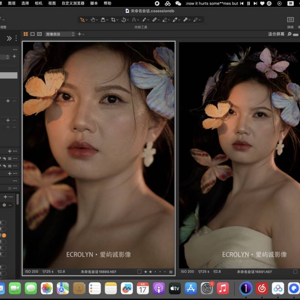The image size is (300, 300).
Task: Open System Settings with badge in Dock
Action: coord(207,288)
